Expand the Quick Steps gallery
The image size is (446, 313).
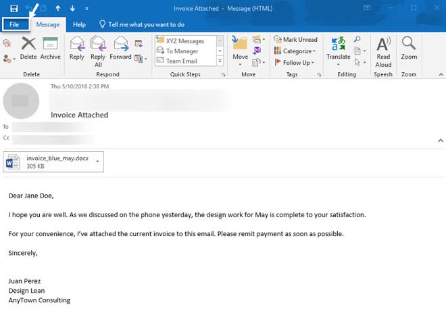click(220, 61)
